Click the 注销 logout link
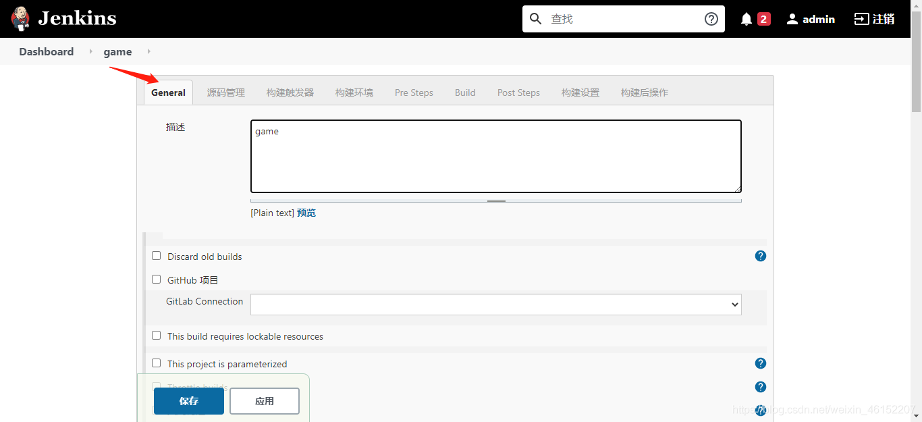 884,19
